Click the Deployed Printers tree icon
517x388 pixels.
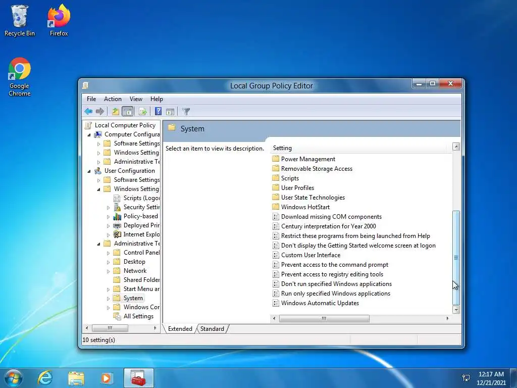click(117, 226)
